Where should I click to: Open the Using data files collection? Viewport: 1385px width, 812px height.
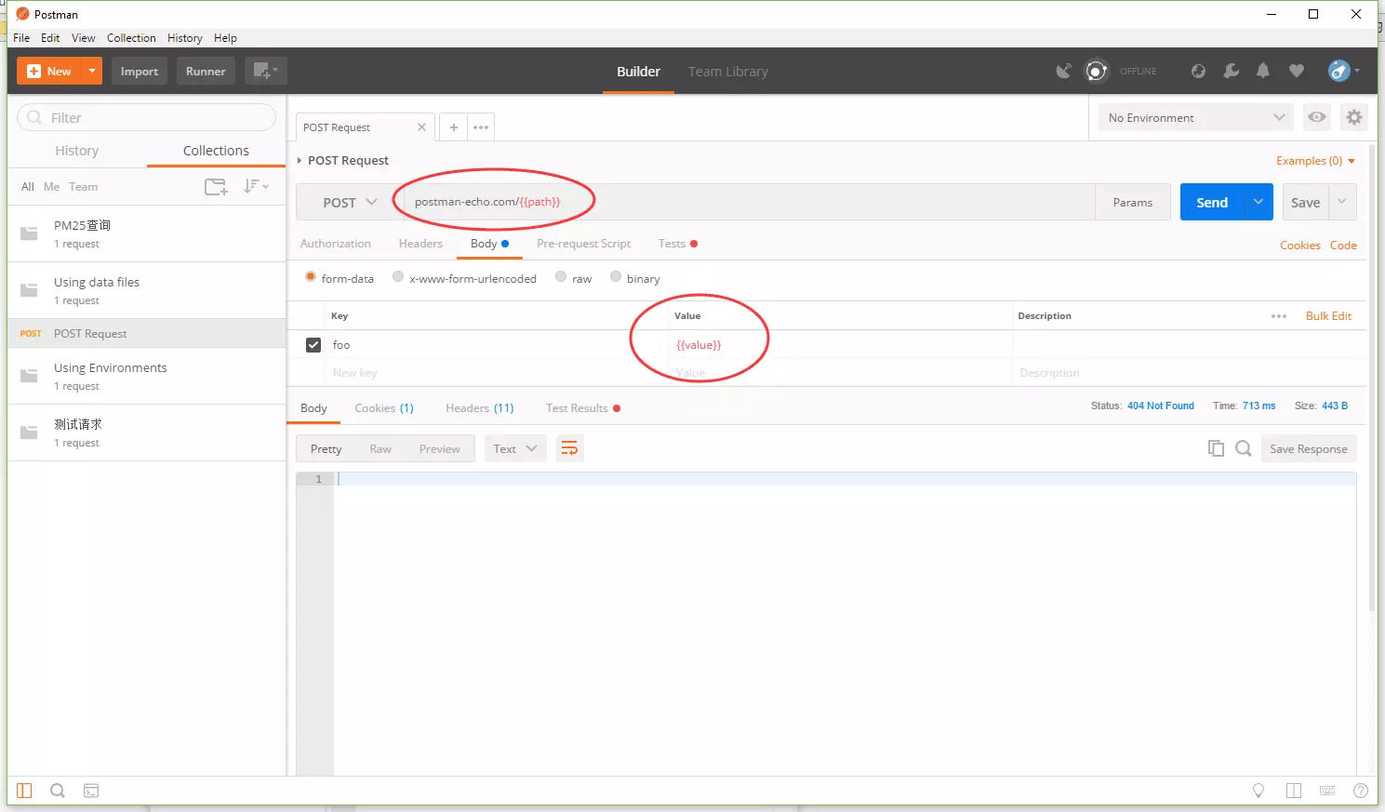(x=147, y=290)
